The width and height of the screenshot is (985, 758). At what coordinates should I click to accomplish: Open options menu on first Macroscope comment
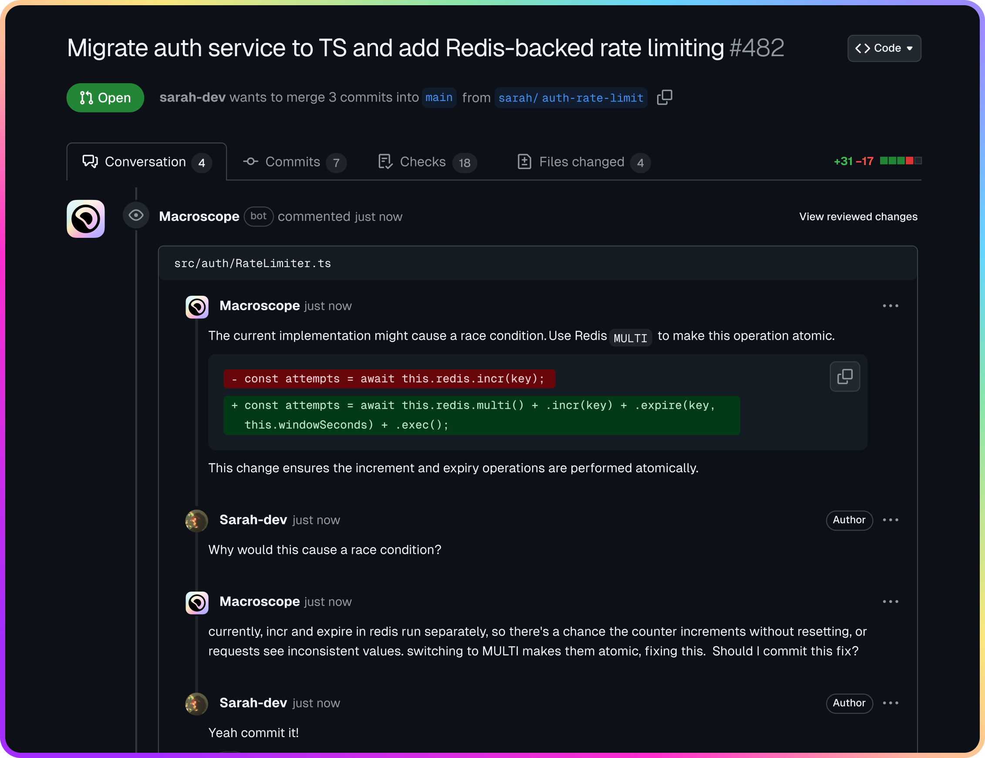click(x=890, y=306)
